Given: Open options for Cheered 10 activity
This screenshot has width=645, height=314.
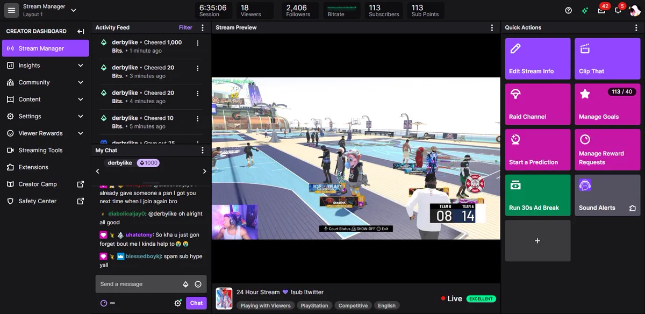Looking at the screenshot, I should (x=197, y=119).
